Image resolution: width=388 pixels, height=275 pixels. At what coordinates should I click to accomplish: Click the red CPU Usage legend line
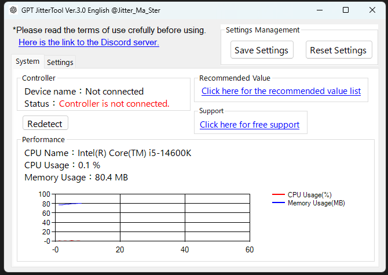[x=279, y=195]
